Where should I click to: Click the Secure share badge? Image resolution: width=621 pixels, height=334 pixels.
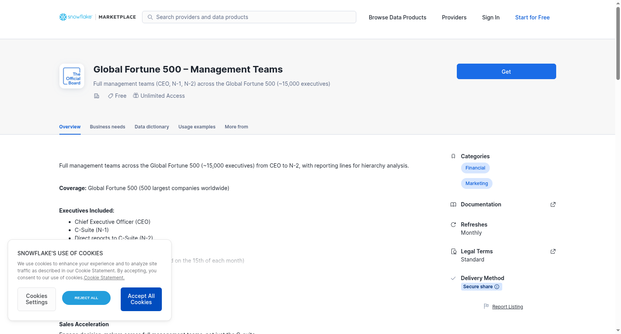tap(481, 287)
